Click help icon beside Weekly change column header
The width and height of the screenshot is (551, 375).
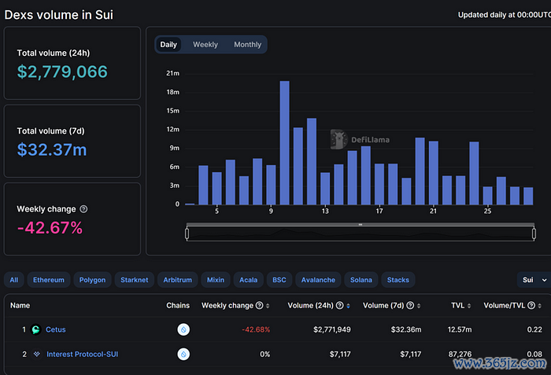259,306
